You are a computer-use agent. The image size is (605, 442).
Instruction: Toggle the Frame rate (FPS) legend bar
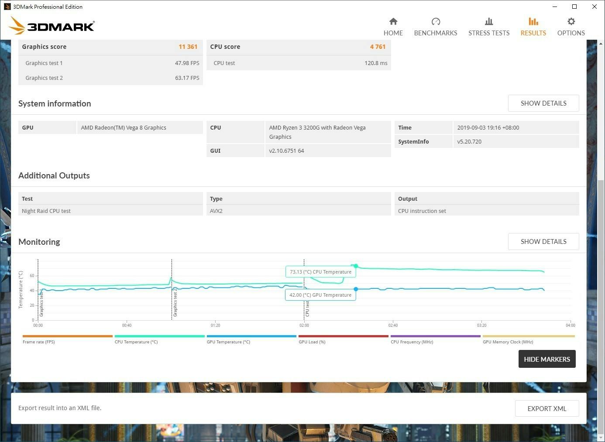pos(68,336)
